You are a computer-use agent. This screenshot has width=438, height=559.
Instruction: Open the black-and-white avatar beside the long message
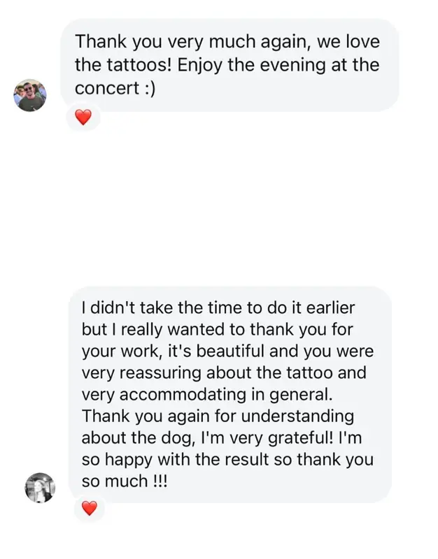39,487
